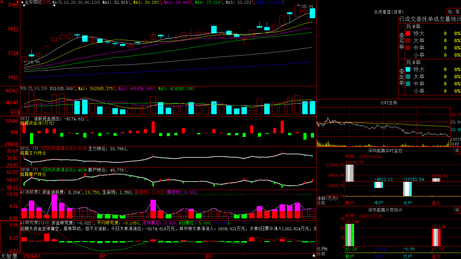
Task: Click the teal 大单 sell order swatch
Action: click(x=408, y=77)
